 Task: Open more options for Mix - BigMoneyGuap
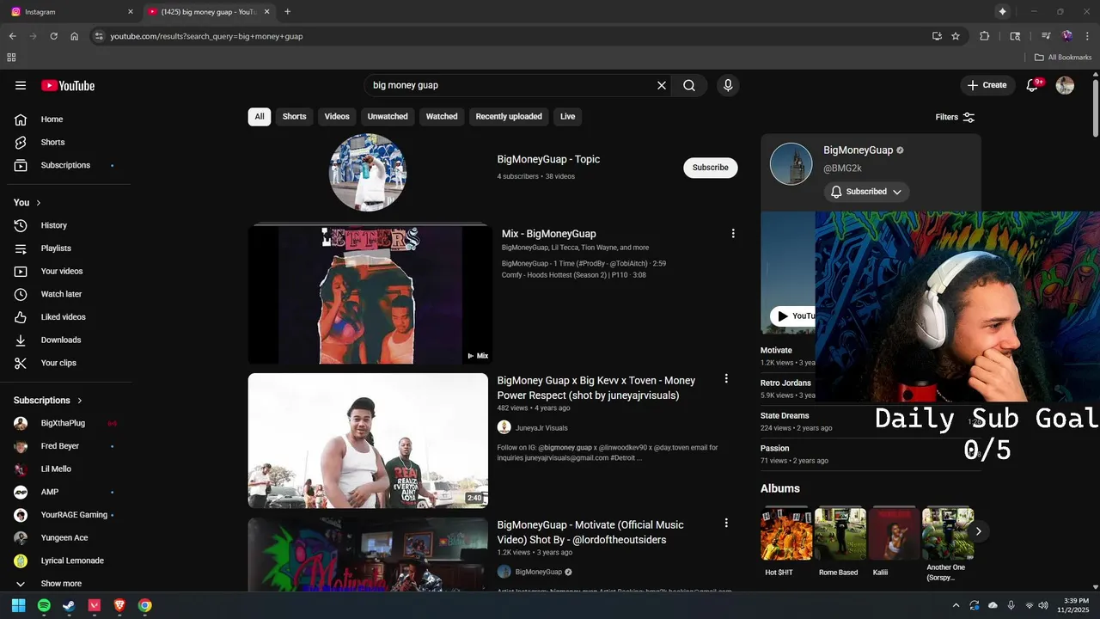[x=733, y=234]
